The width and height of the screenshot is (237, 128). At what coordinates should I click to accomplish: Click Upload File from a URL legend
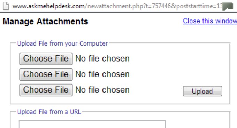coord(49,112)
